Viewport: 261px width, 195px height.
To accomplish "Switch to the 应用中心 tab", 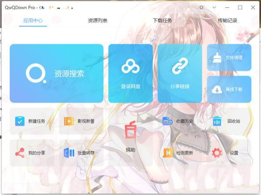I will coord(33,20).
